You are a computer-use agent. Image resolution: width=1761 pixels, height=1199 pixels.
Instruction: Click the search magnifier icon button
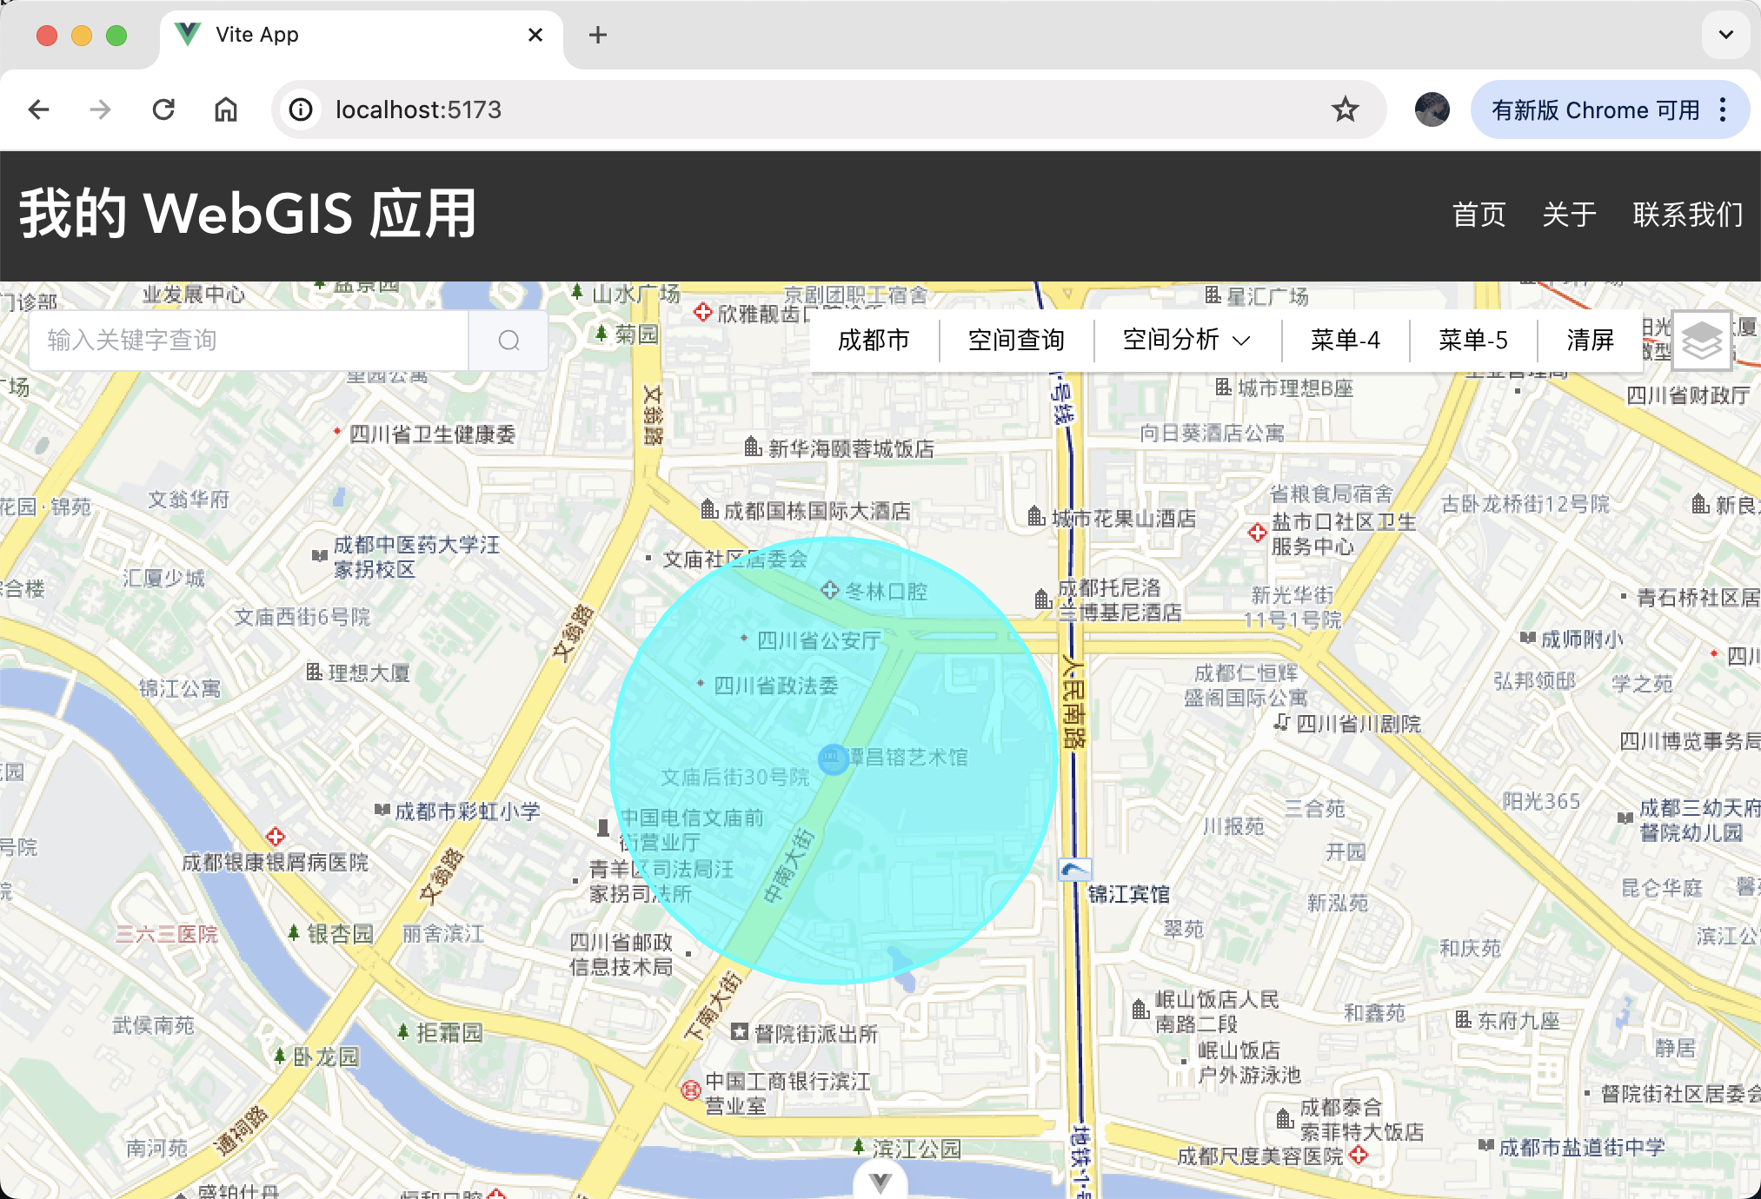509,341
